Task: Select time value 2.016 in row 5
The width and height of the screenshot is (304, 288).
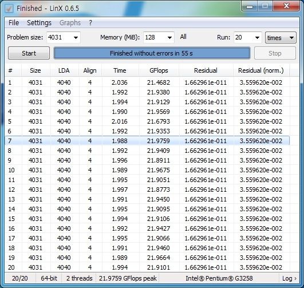Action: point(120,121)
